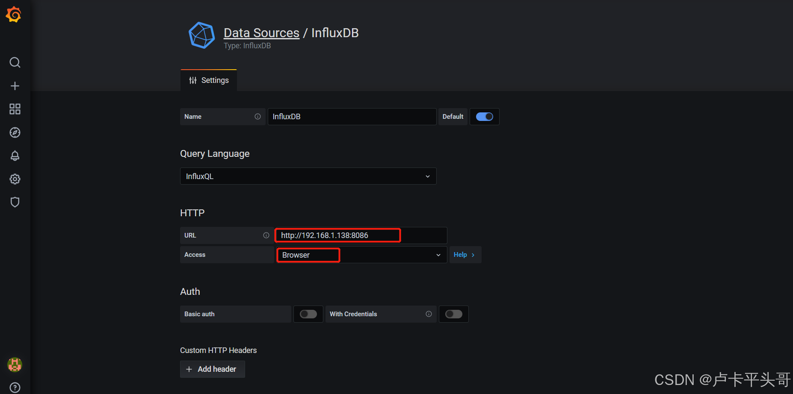Go to the Data Sources breadcrumb link
The height and width of the screenshot is (394, 793).
pos(261,33)
